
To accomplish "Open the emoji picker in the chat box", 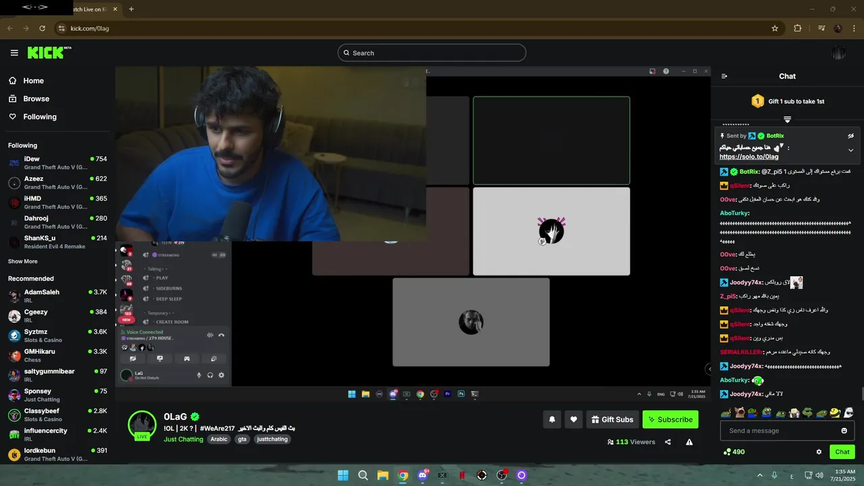I will pyautogui.click(x=844, y=431).
